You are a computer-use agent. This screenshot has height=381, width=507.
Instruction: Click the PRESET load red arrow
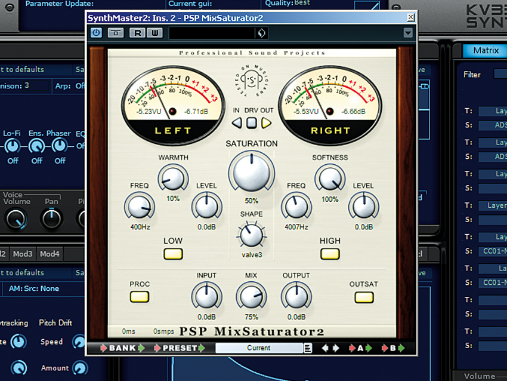pos(157,348)
